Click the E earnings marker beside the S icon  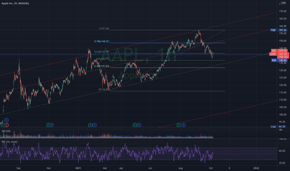pos(3,125)
